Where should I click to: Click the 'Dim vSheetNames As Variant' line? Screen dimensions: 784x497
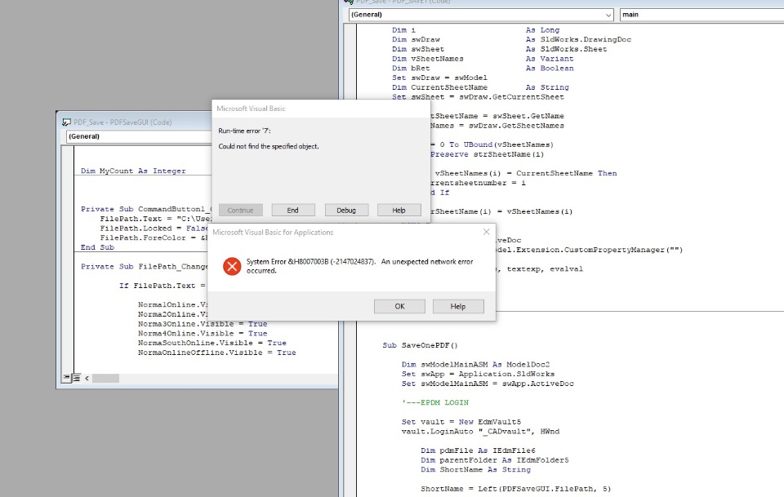[483, 59]
